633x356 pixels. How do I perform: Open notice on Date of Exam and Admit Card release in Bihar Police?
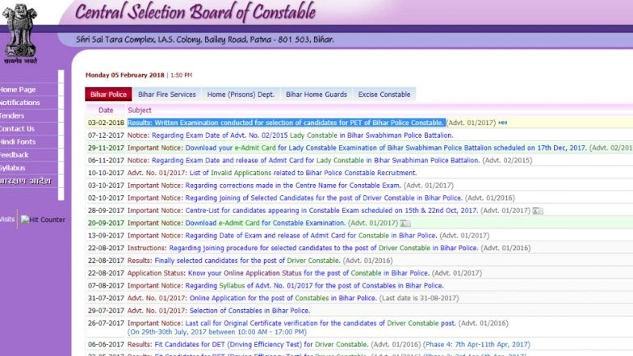point(311,236)
